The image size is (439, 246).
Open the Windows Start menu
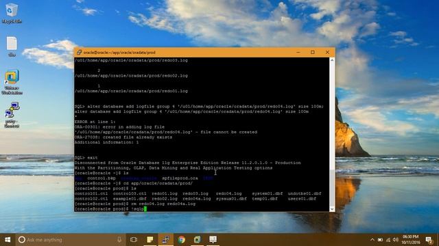[x=8, y=240]
